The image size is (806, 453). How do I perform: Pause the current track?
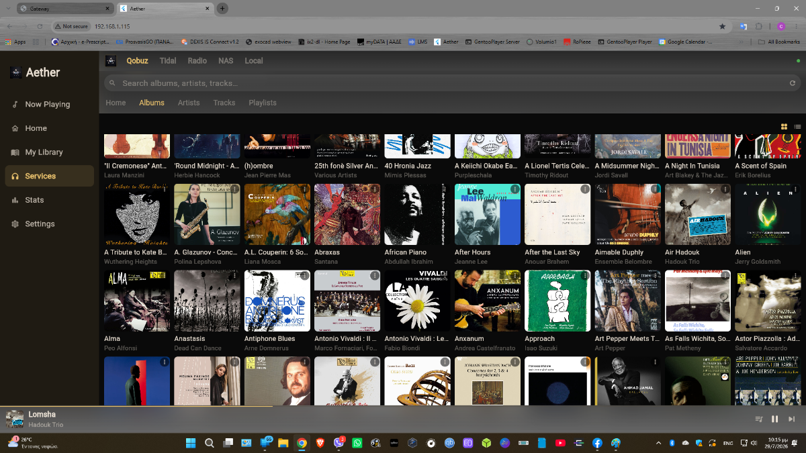click(x=774, y=419)
